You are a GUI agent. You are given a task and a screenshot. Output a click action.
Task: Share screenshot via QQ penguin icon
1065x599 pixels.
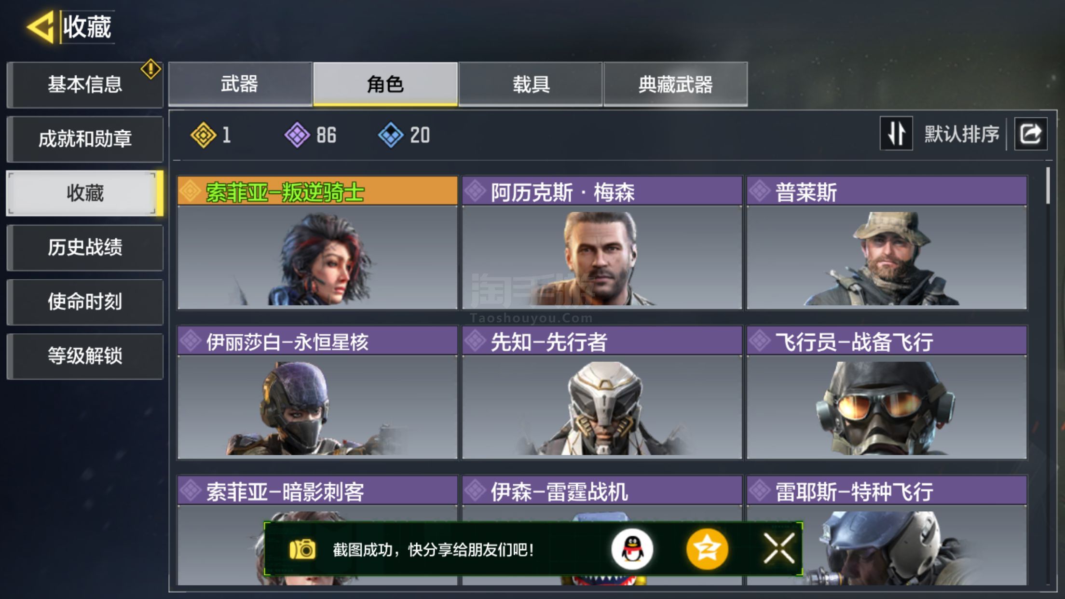point(632,549)
